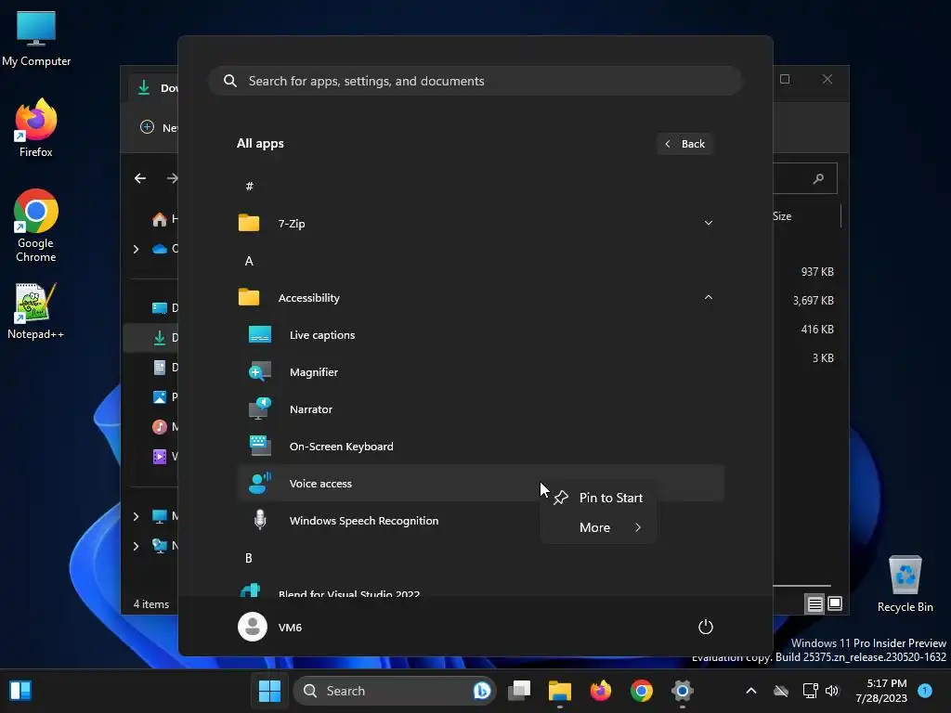Go Back from All apps
The height and width of the screenshot is (713, 951).
tap(684, 144)
